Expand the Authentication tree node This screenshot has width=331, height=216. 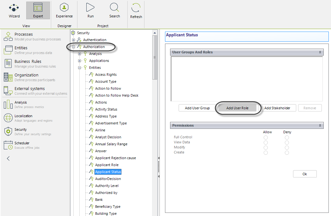pos(74,40)
